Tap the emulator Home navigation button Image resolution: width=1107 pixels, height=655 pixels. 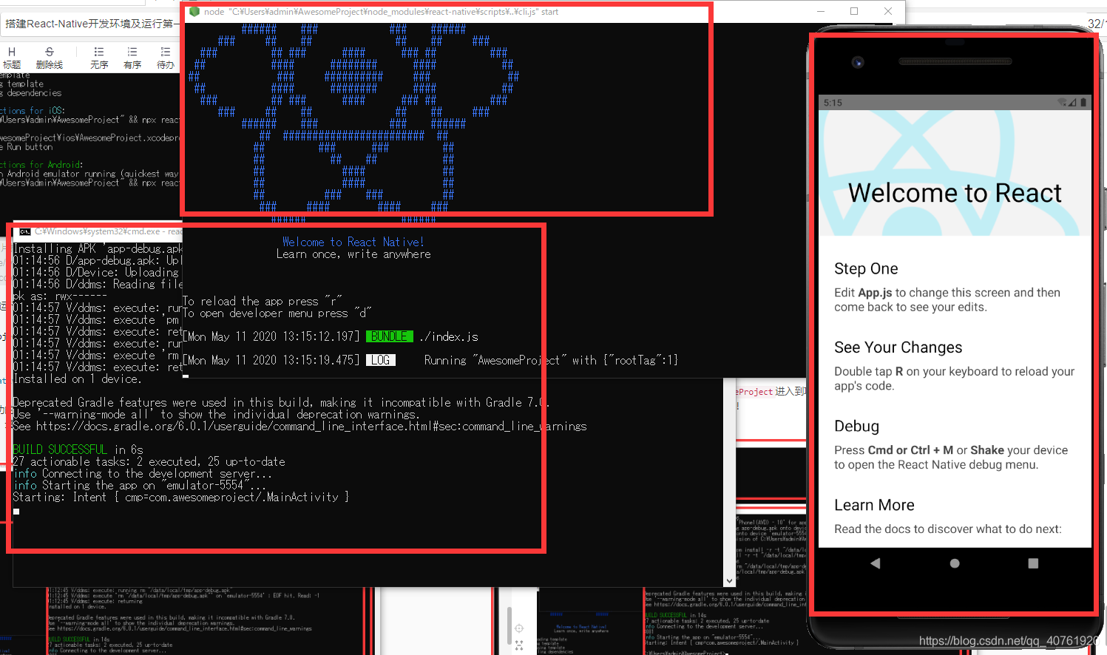click(x=955, y=563)
